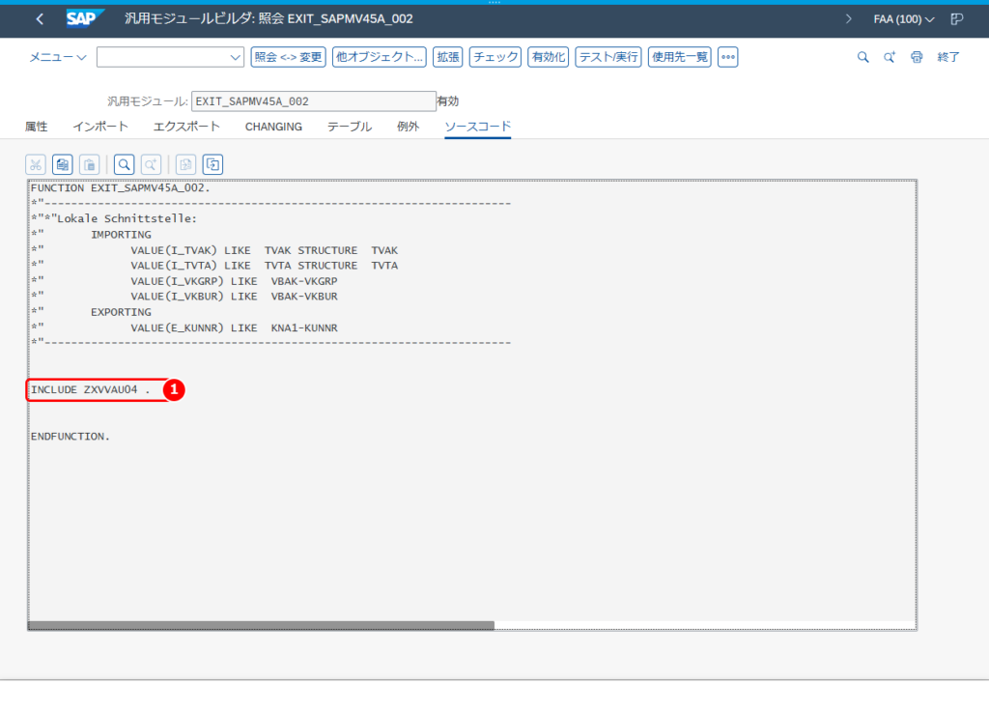The width and height of the screenshot is (989, 712).
Task: Click the ENDFUNCTION. code line
Action: coord(70,437)
